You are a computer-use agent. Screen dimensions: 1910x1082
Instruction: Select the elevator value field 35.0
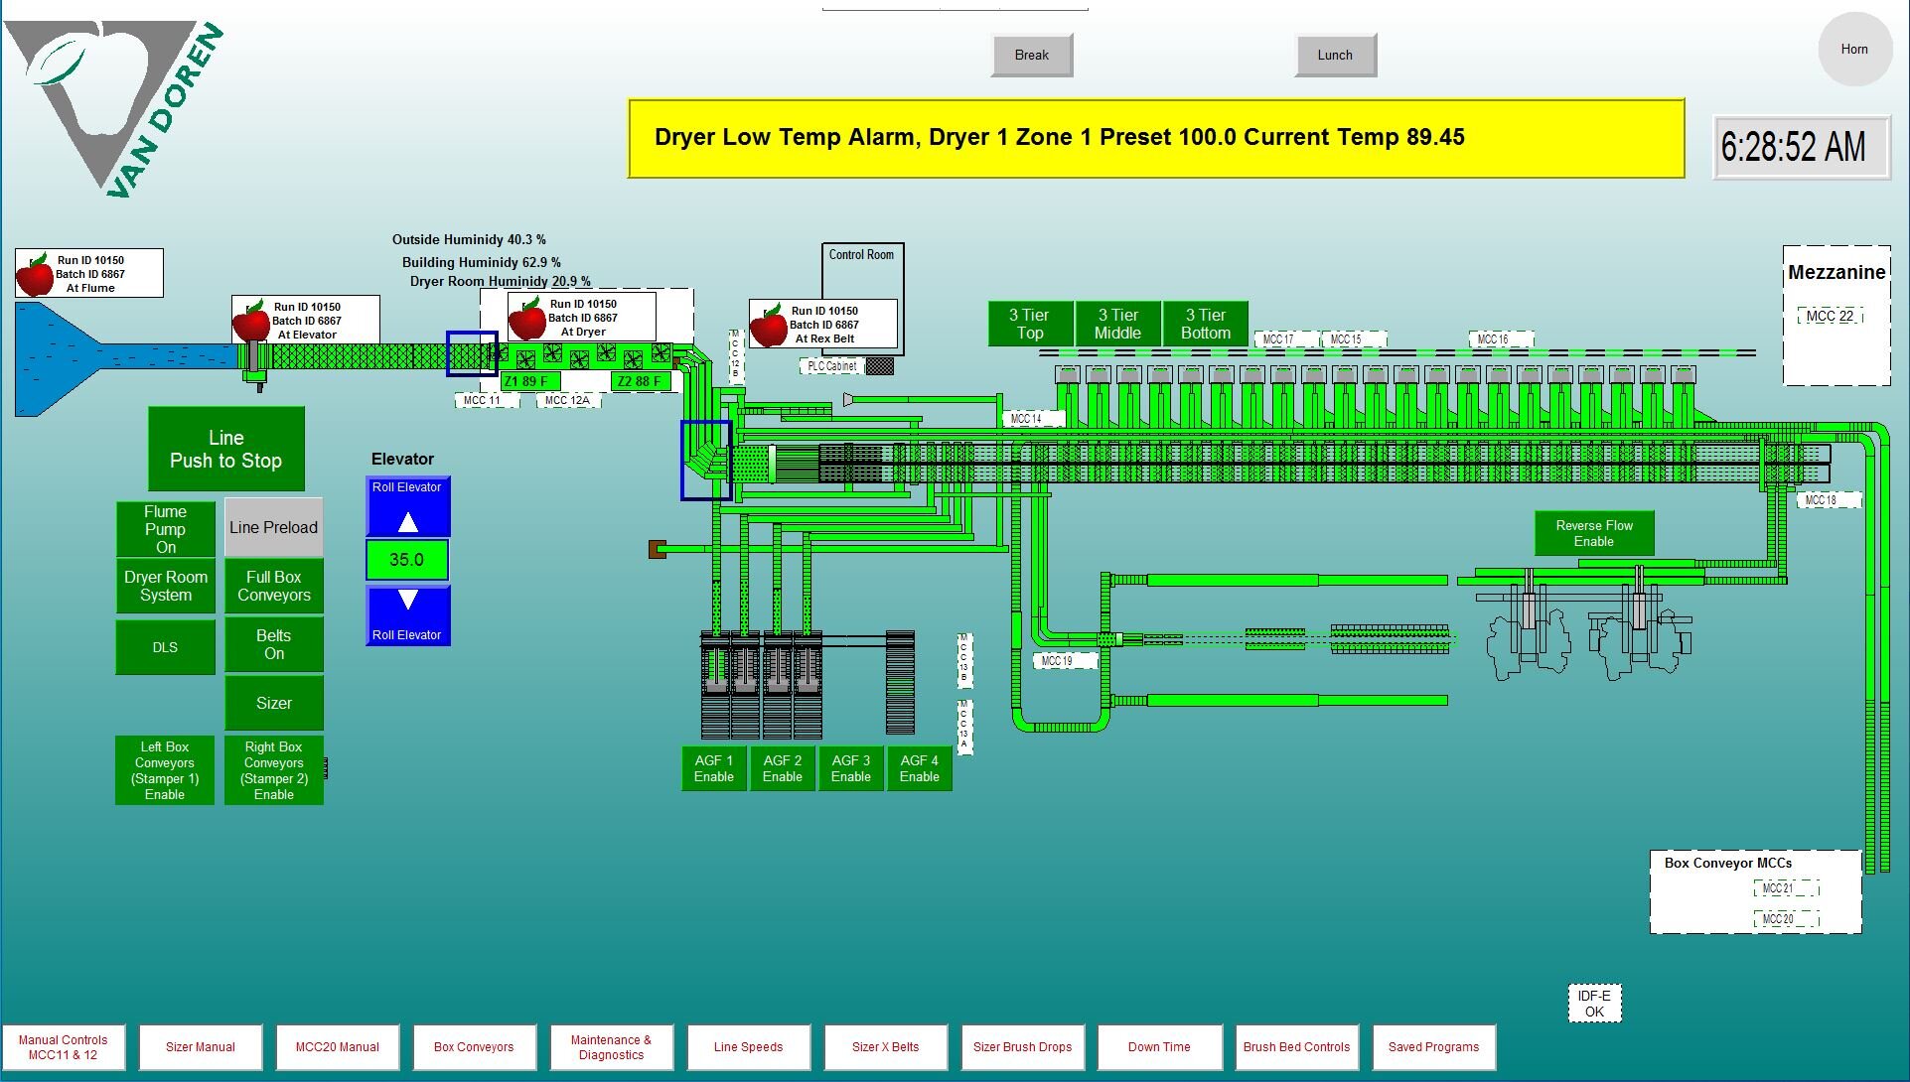407,560
